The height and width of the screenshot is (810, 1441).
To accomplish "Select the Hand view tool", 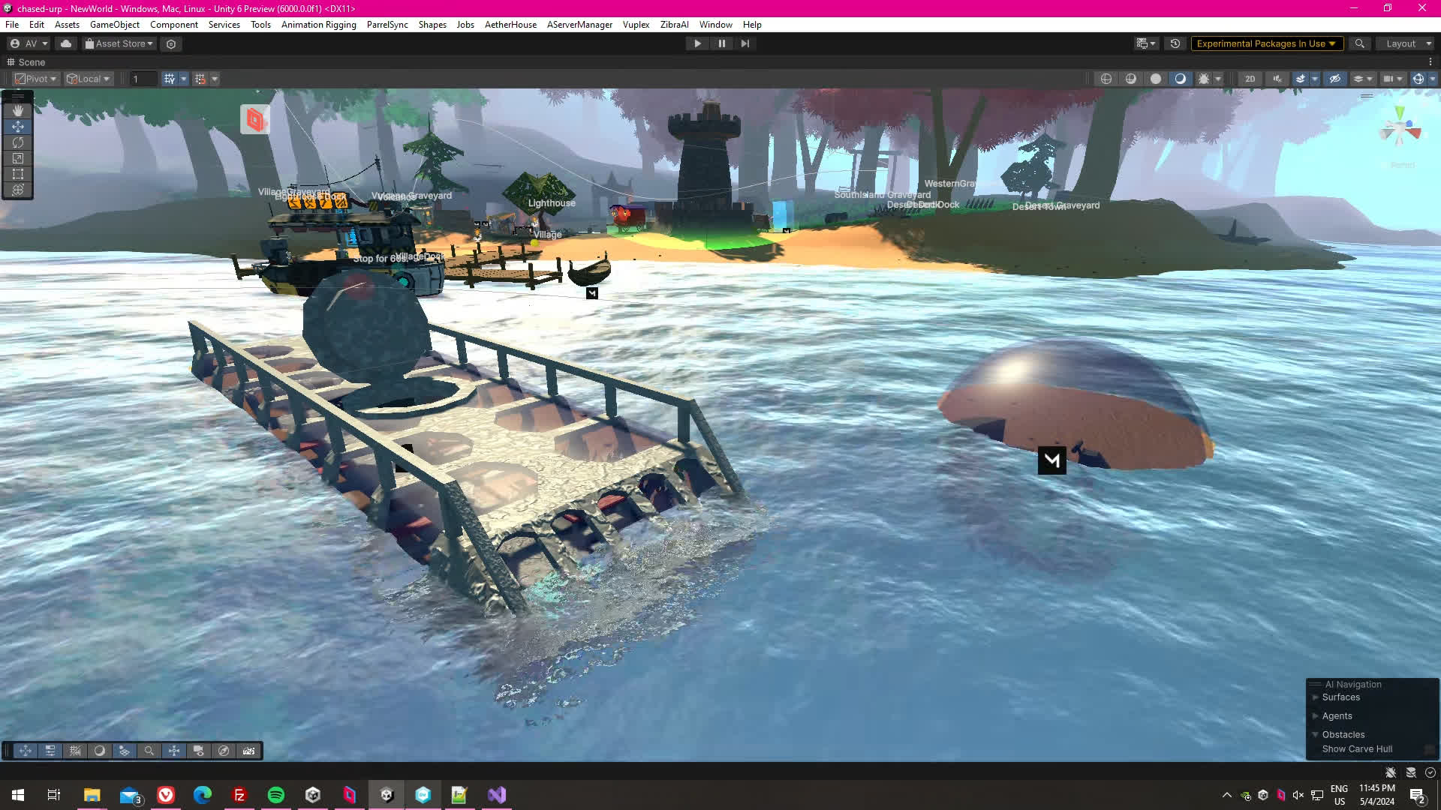I will click(x=18, y=110).
